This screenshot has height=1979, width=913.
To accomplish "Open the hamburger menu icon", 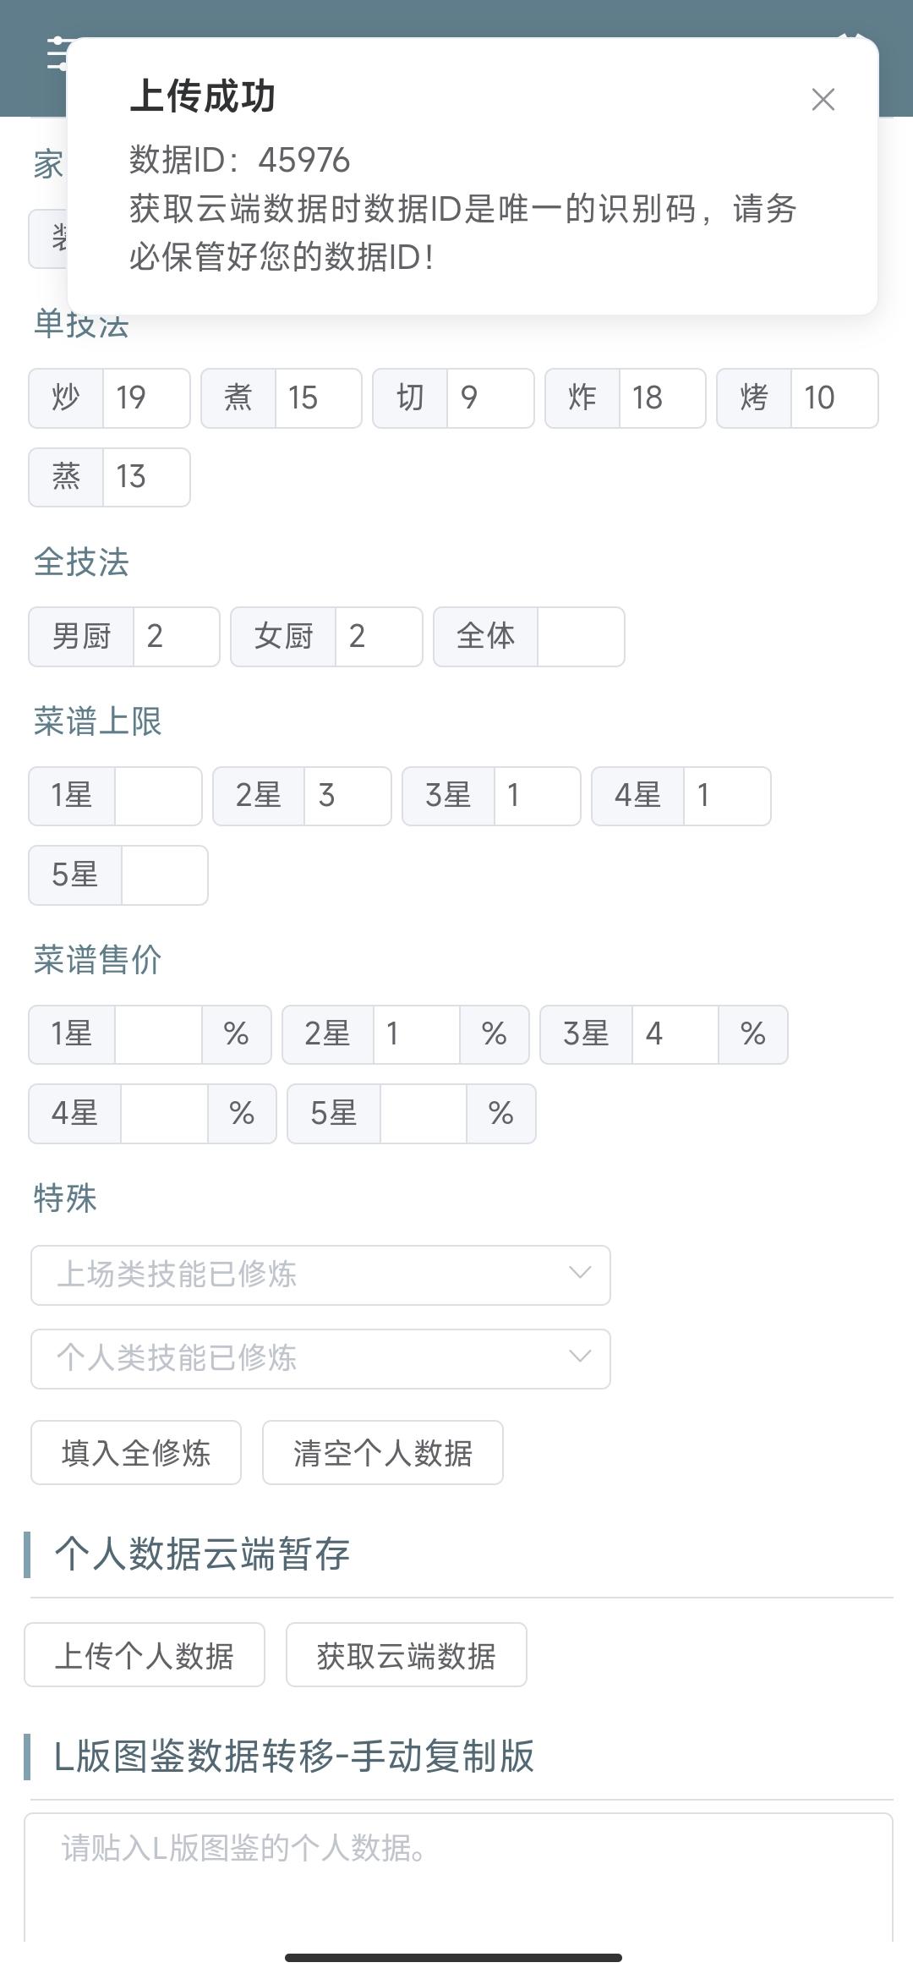I will tap(57, 54).
